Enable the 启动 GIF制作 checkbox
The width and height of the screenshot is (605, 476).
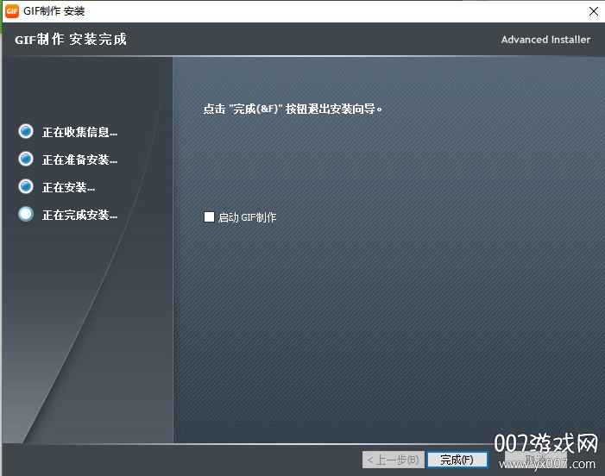pos(209,217)
